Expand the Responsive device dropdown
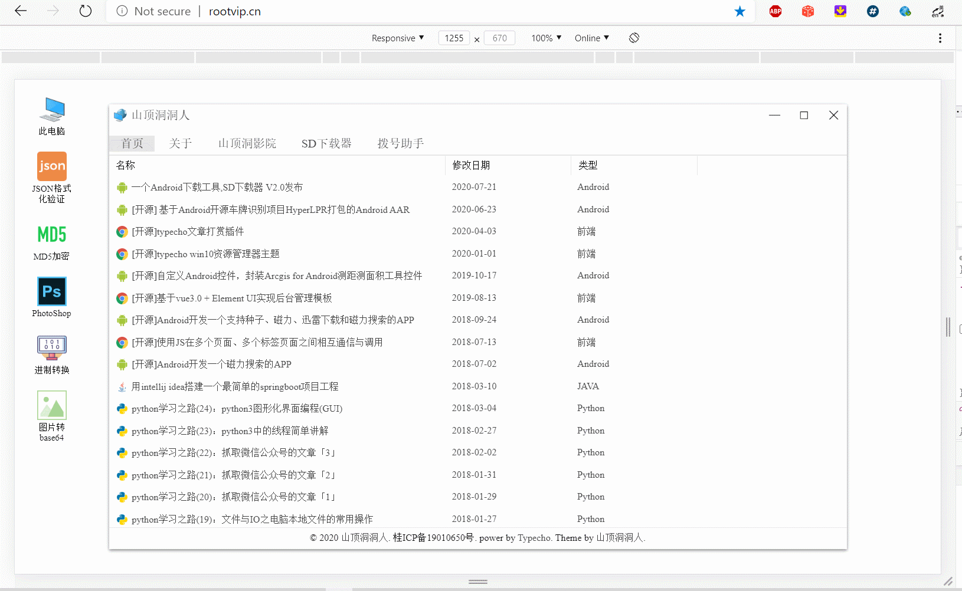 397,38
